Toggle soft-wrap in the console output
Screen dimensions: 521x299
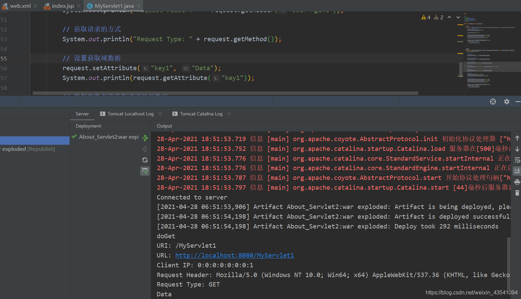click(517, 160)
